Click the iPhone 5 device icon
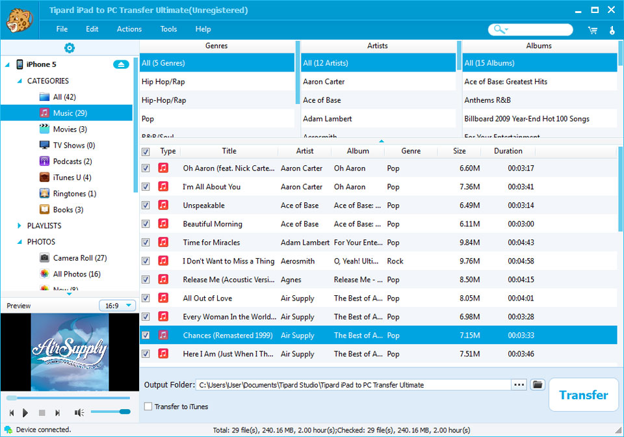This screenshot has width=624, height=437. [19, 64]
